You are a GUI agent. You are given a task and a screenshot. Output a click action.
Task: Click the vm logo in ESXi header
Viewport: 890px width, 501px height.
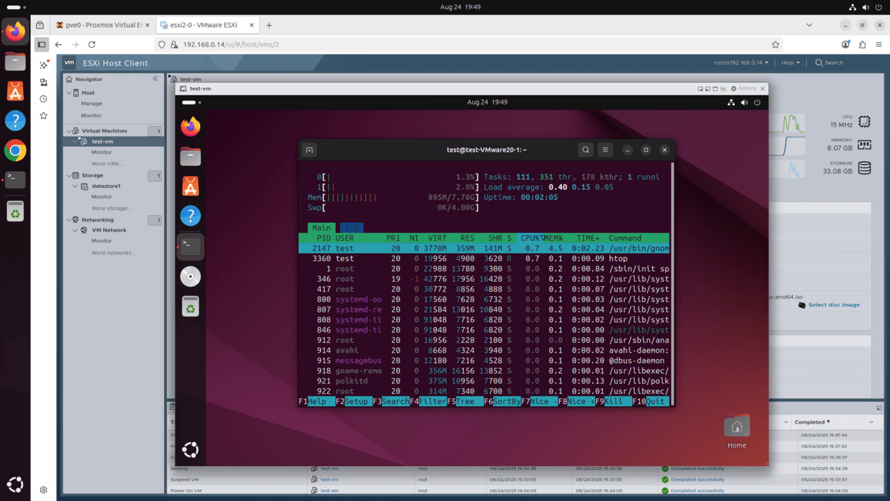[x=70, y=63]
